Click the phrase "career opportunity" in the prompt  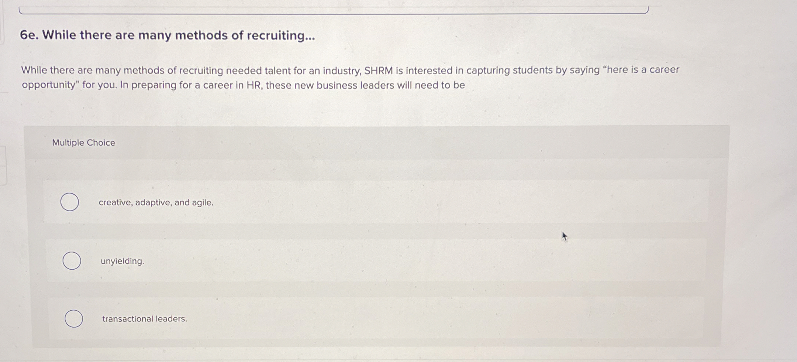pos(48,85)
